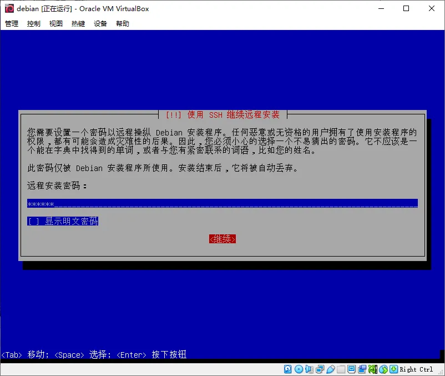Close the VirtualBox window
The width and height of the screenshot is (445, 376).
coord(432,8)
